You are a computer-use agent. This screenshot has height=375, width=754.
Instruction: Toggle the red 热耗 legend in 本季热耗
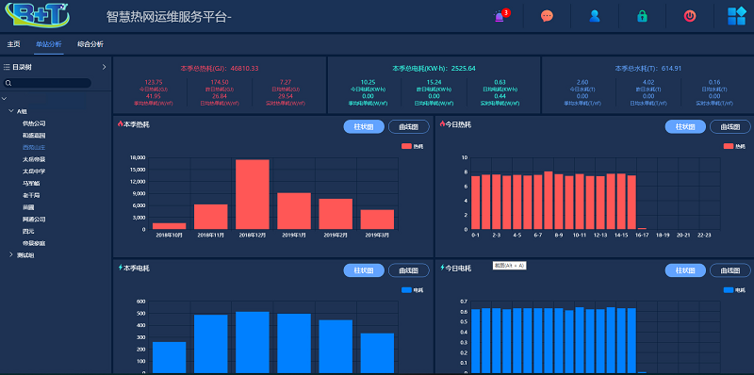click(412, 146)
